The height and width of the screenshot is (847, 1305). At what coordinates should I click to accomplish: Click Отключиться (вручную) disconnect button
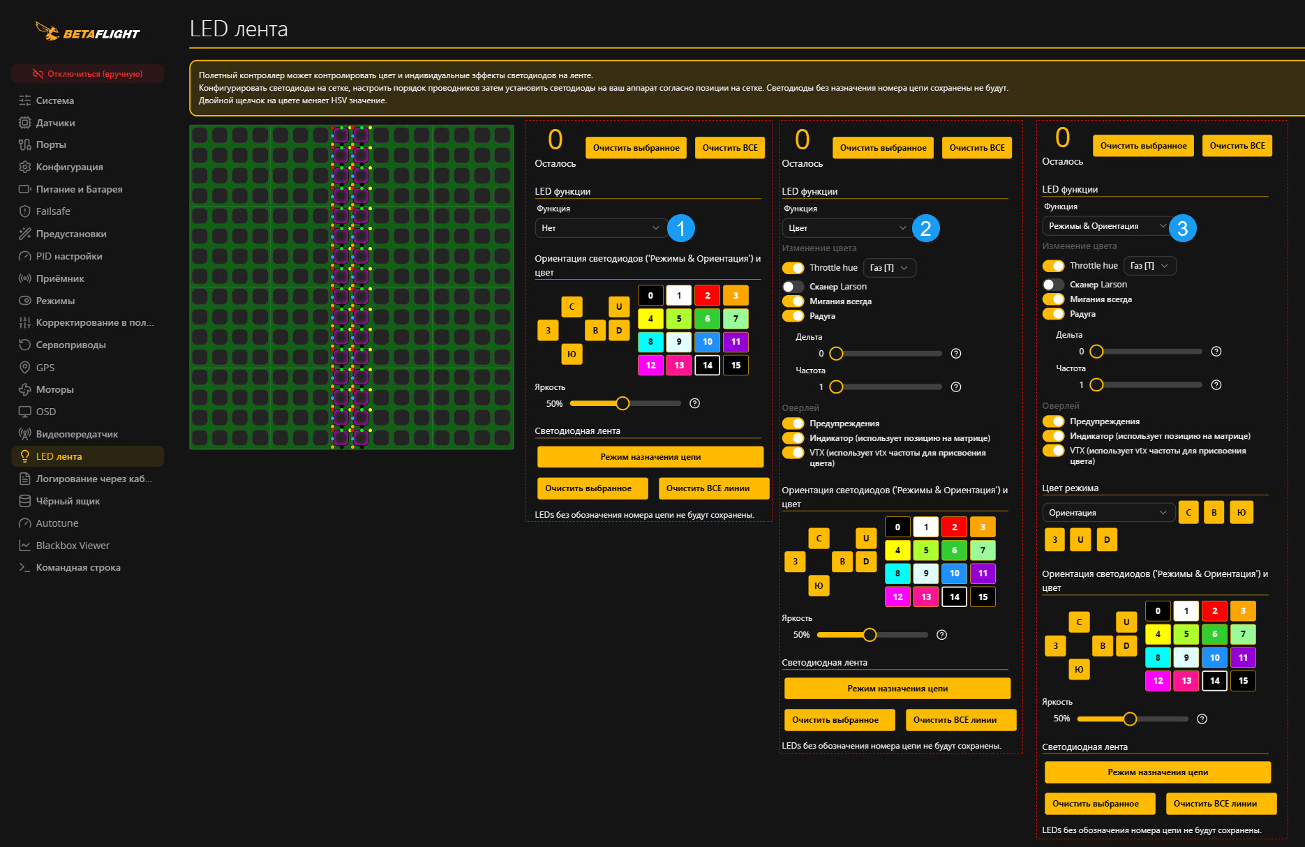(x=88, y=74)
